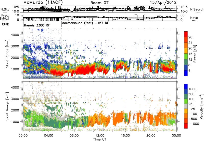Screen dimensions: 204x141
Task: Click Velocity colorbar tick value '1000'
Action: [193, 89]
